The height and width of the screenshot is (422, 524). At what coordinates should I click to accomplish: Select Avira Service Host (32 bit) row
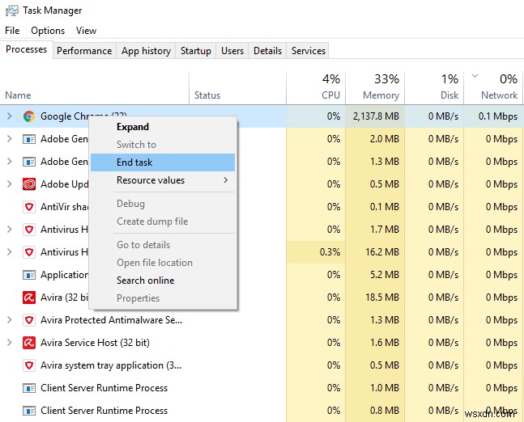[262, 343]
